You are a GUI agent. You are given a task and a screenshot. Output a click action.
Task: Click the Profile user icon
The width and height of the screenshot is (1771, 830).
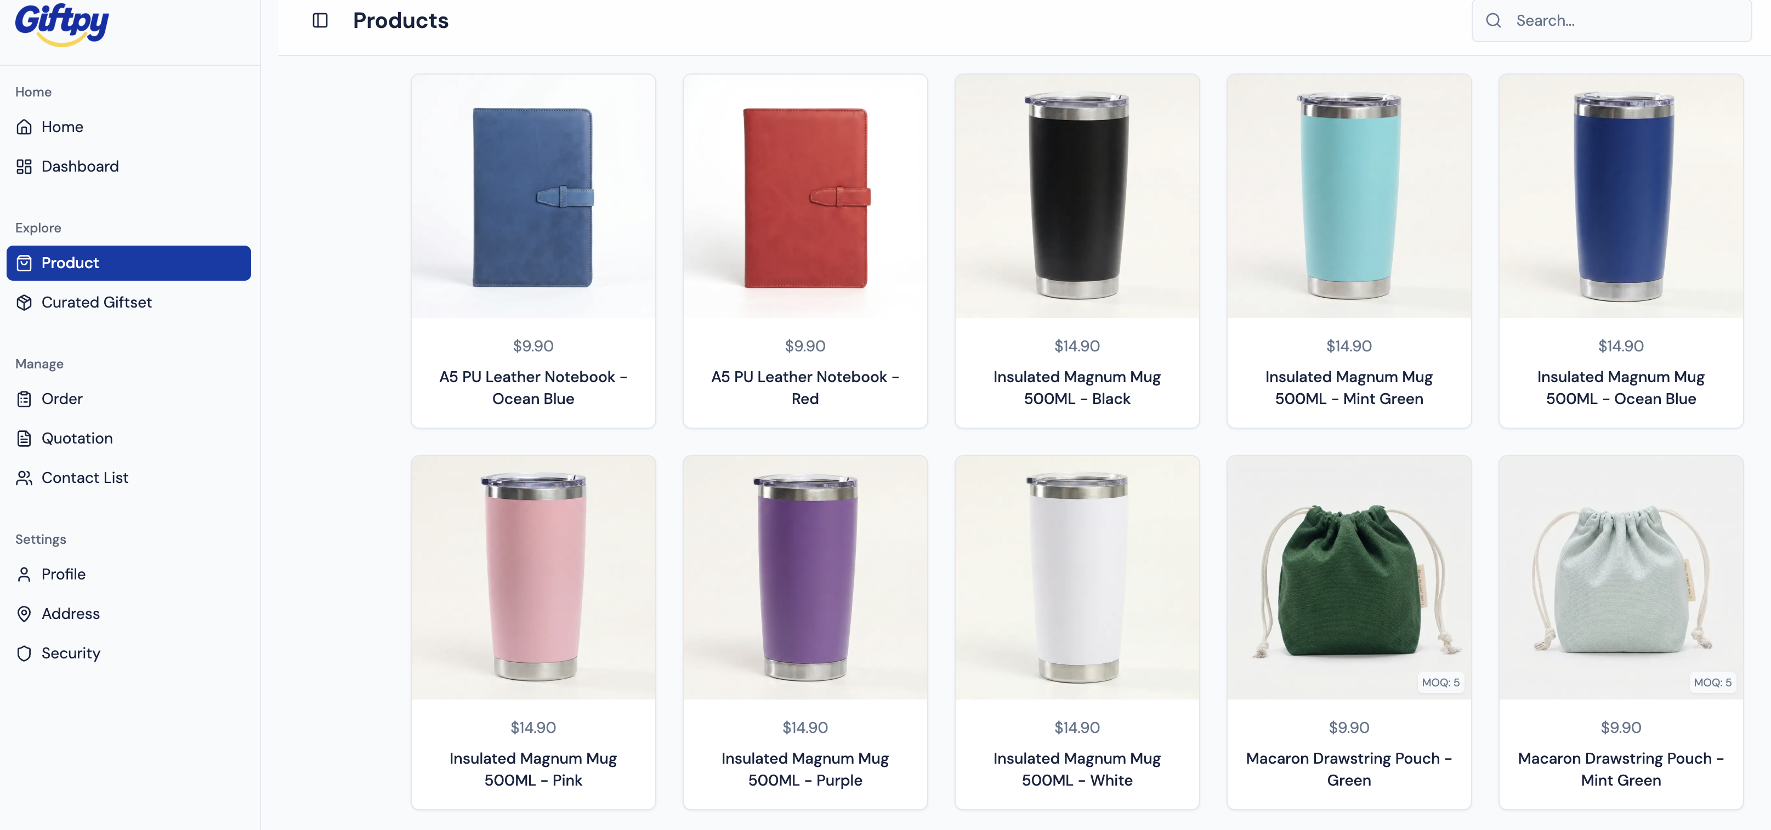coord(24,574)
